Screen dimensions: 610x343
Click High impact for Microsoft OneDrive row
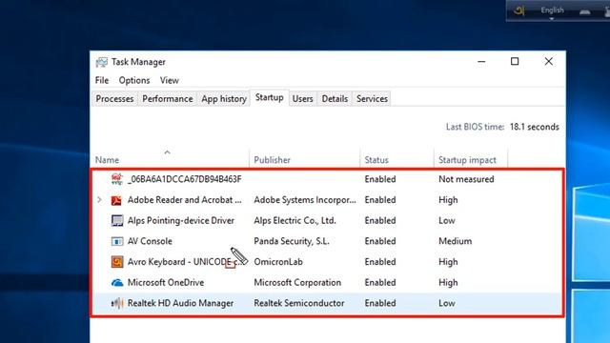448,282
